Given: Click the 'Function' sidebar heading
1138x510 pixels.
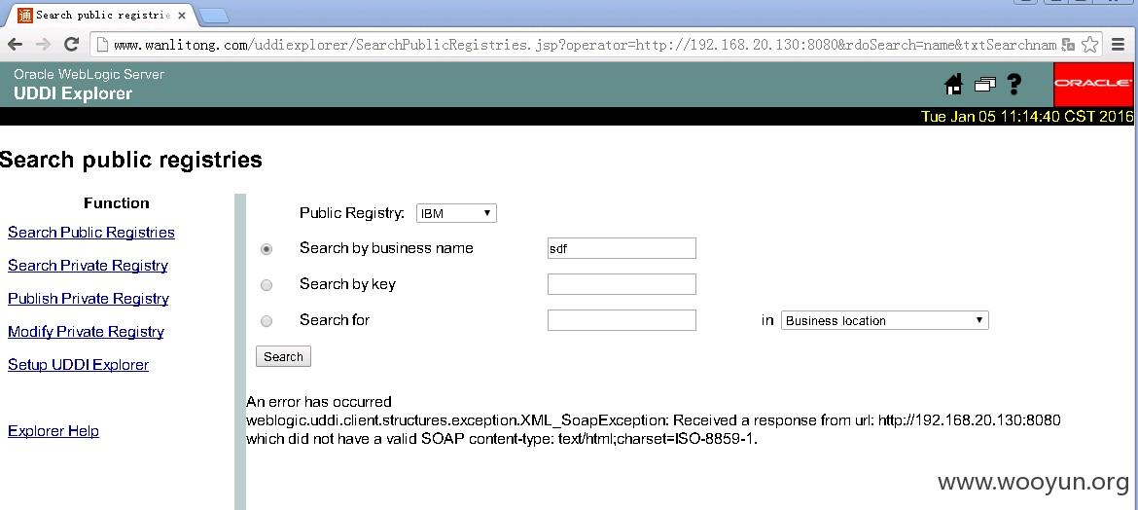Looking at the screenshot, I should (116, 202).
